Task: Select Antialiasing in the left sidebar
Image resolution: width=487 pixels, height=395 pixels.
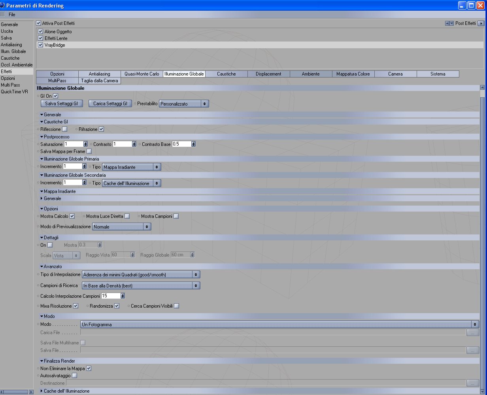Action: [11, 45]
